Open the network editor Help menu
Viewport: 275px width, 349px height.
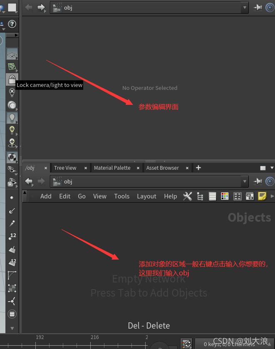pos(171,196)
